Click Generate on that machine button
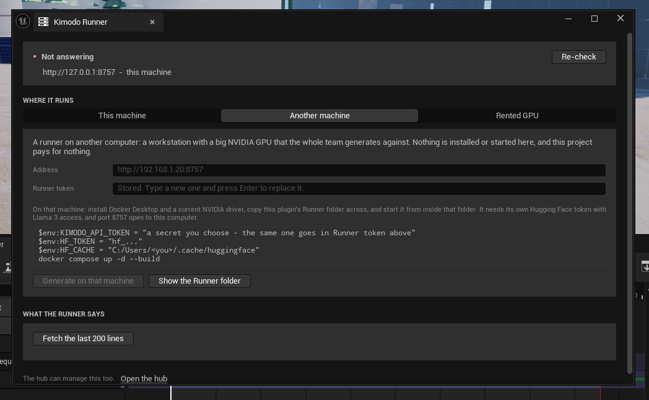This screenshot has width=649, height=400. 88,281
